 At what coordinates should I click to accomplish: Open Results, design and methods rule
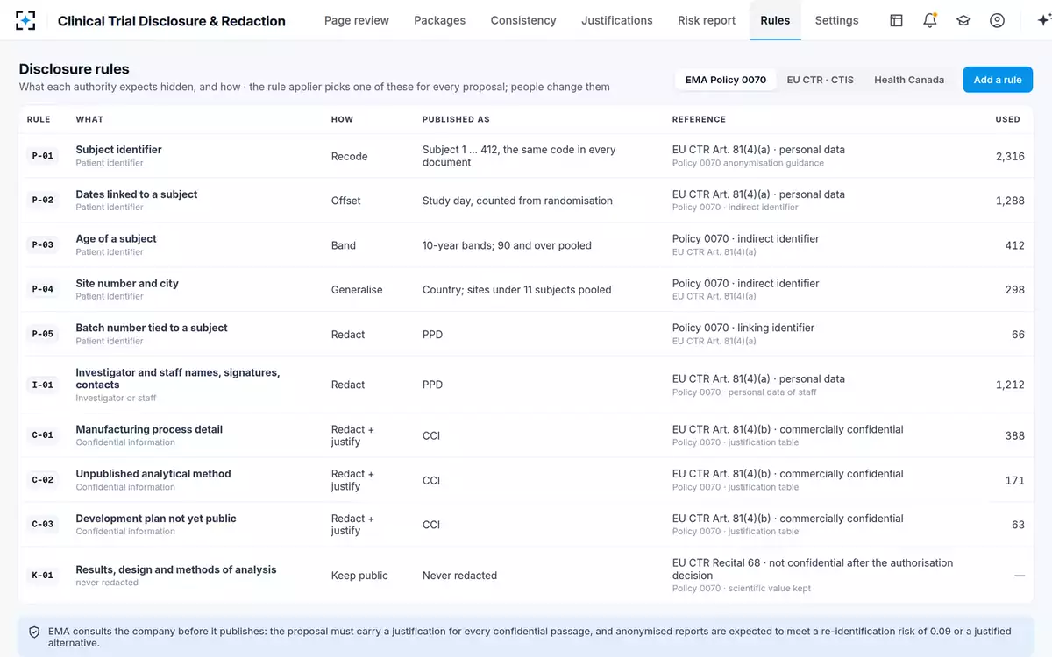point(176,569)
